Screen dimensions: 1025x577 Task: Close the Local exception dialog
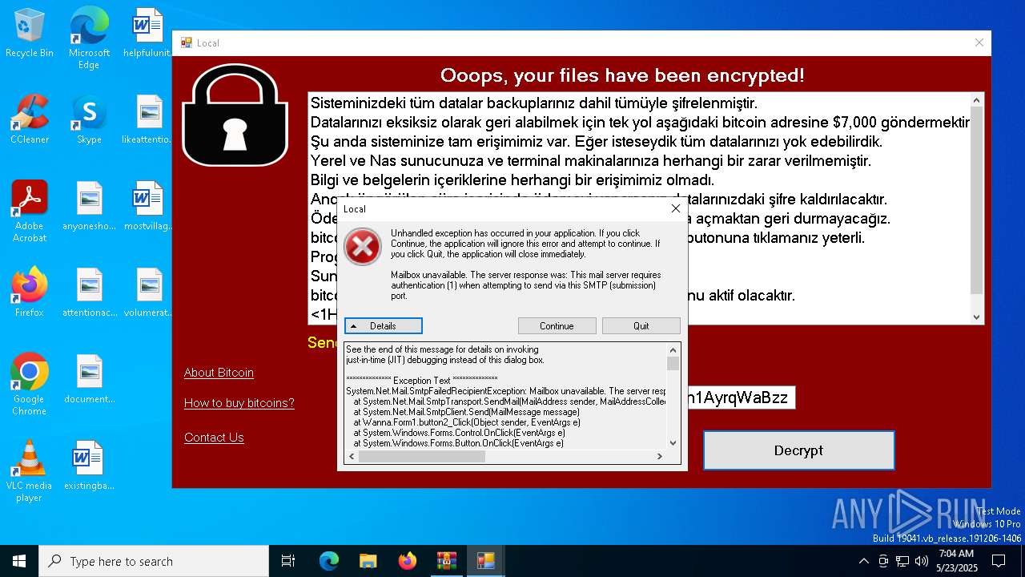675,208
